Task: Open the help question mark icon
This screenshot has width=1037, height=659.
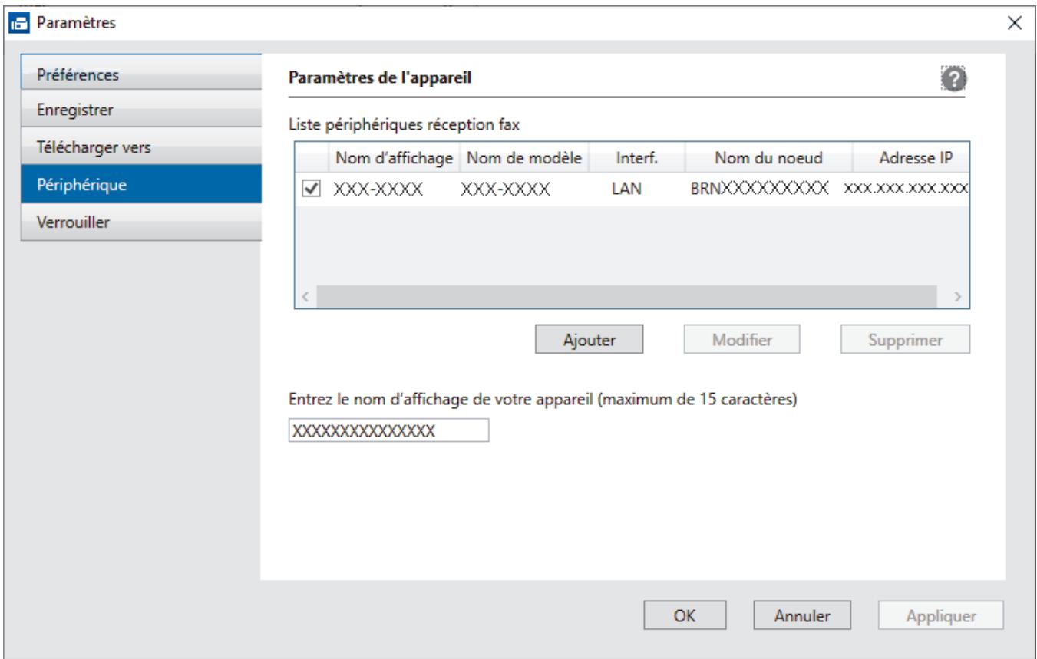Action: (x=955, y=78)
